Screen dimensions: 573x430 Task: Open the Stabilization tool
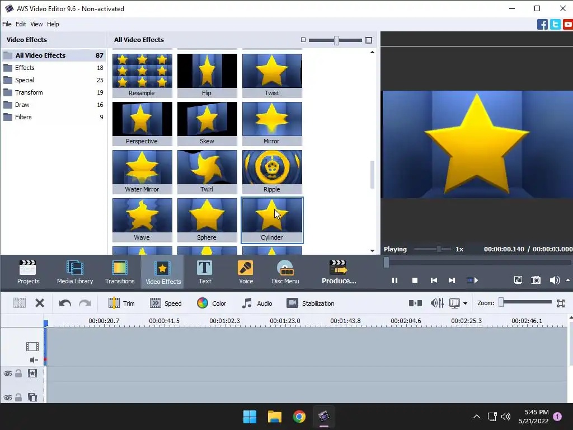point(310,303)
